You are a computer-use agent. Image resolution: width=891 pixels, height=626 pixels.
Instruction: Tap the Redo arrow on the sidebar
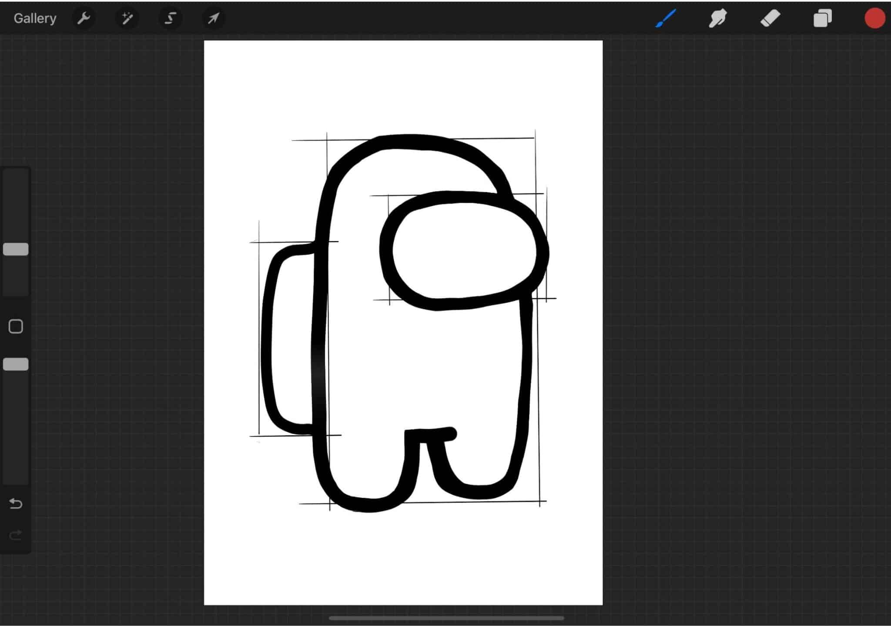click(x=16, y=535)
